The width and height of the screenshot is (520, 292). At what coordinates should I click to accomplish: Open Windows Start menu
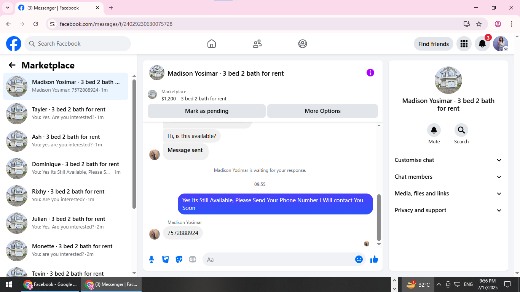pyautogui.click(x=9, y=284)
